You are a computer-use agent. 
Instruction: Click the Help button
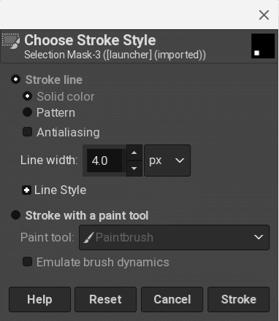[x=39, y=299]
